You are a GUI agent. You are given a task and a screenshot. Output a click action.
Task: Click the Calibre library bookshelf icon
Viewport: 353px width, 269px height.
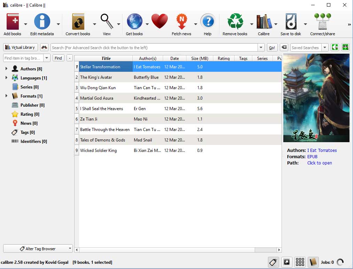point(264,22)
